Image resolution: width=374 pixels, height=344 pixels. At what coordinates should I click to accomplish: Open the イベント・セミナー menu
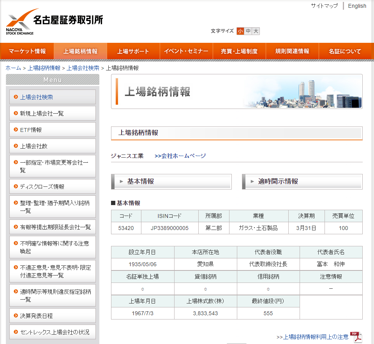tap(186, 51)
